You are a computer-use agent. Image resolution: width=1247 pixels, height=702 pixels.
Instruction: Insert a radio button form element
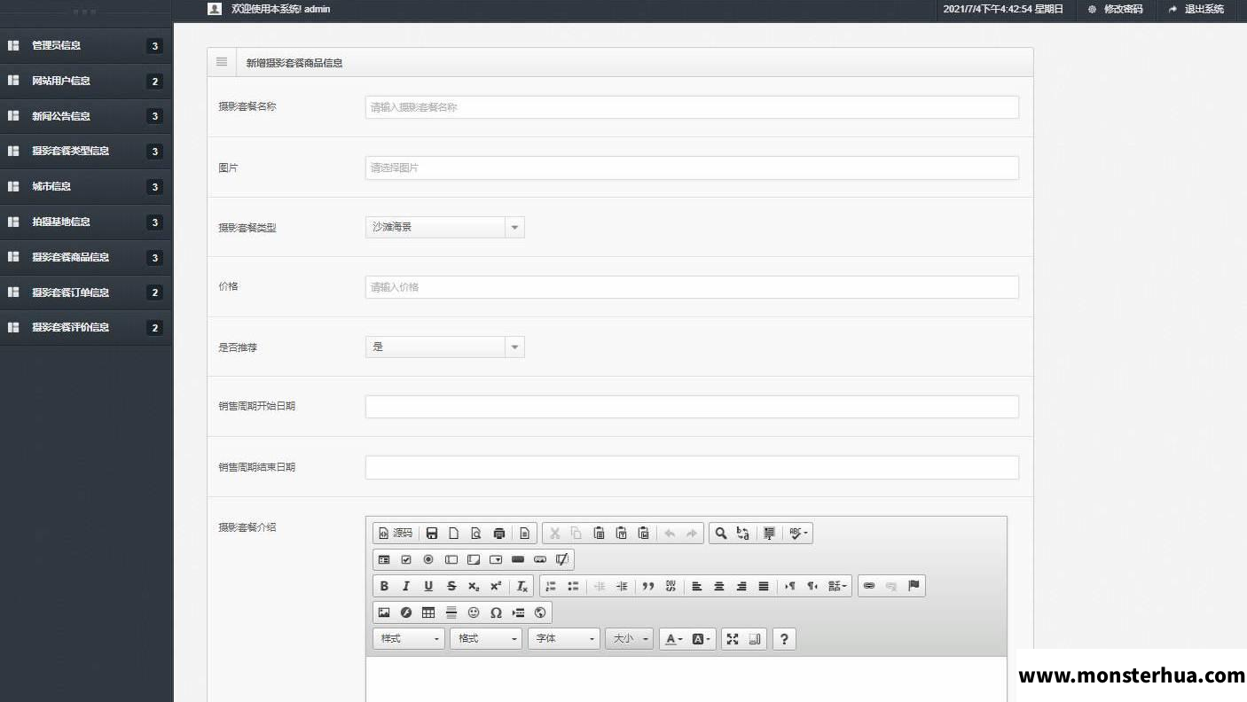coord(428,559)
